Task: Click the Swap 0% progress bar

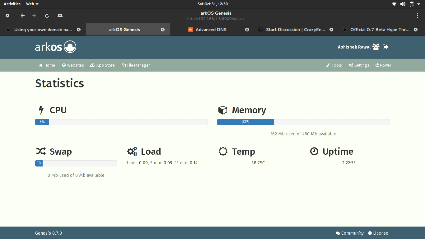Action: tap(76, 163)
